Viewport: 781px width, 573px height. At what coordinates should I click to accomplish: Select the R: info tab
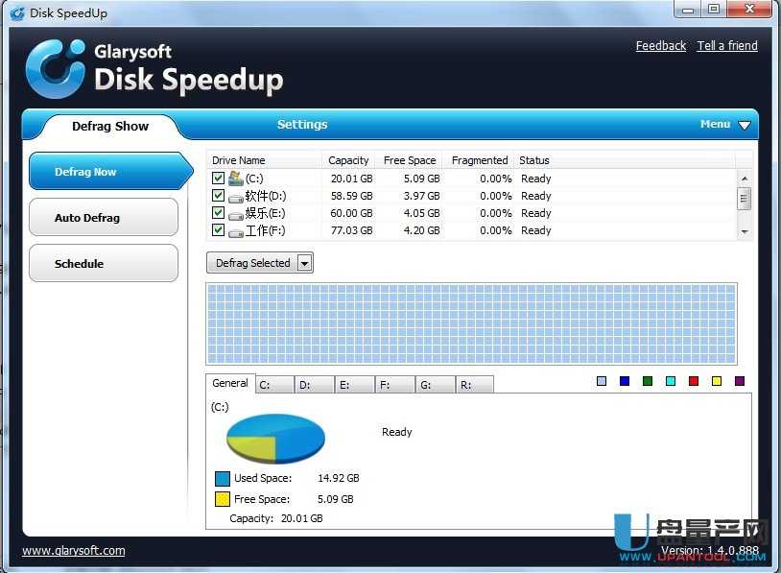point(475,385)
